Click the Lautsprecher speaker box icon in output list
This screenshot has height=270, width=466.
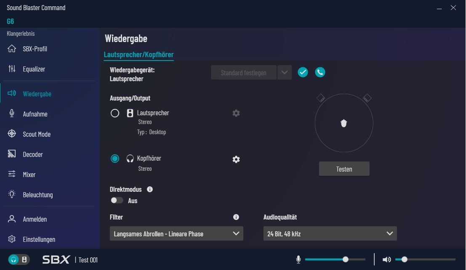tap(130, 113)
